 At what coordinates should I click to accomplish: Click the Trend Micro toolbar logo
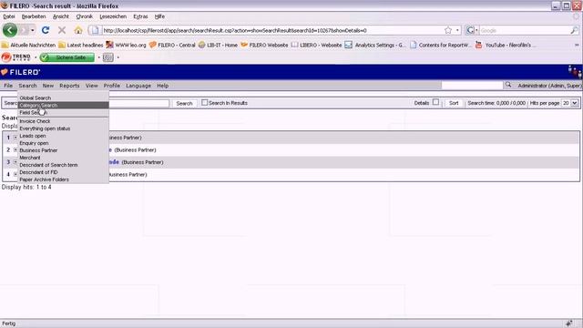click(16, 57)
